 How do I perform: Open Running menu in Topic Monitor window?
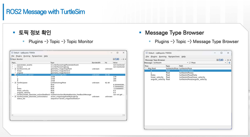[27, 56]
